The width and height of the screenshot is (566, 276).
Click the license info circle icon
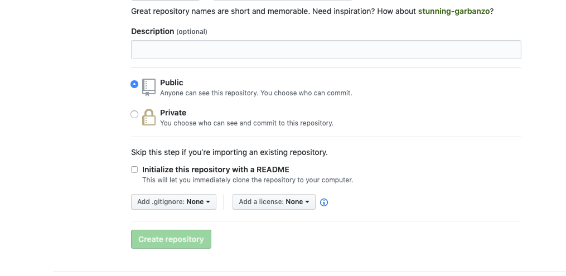(x=324, y=202)
